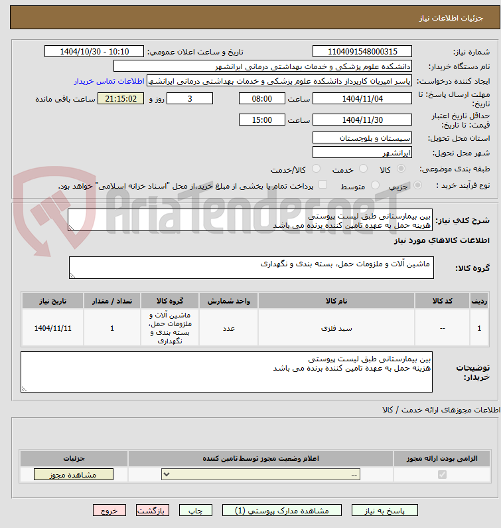Click the استان محل تحویل field
The height and width of the screenshot is (528, 501).
pyautogui.click(x=362, y=137)
